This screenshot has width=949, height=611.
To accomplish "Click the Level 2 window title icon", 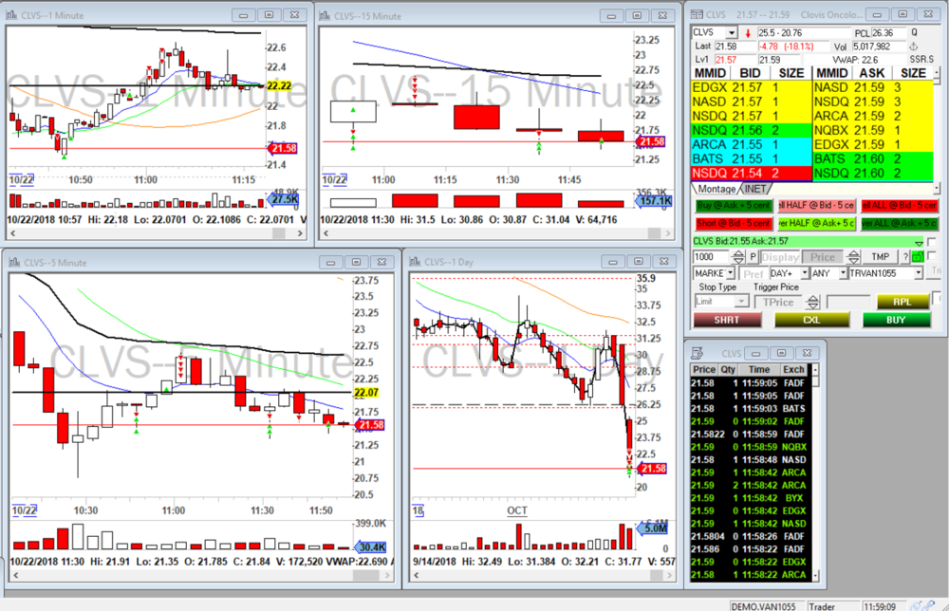I will [696, 14].
